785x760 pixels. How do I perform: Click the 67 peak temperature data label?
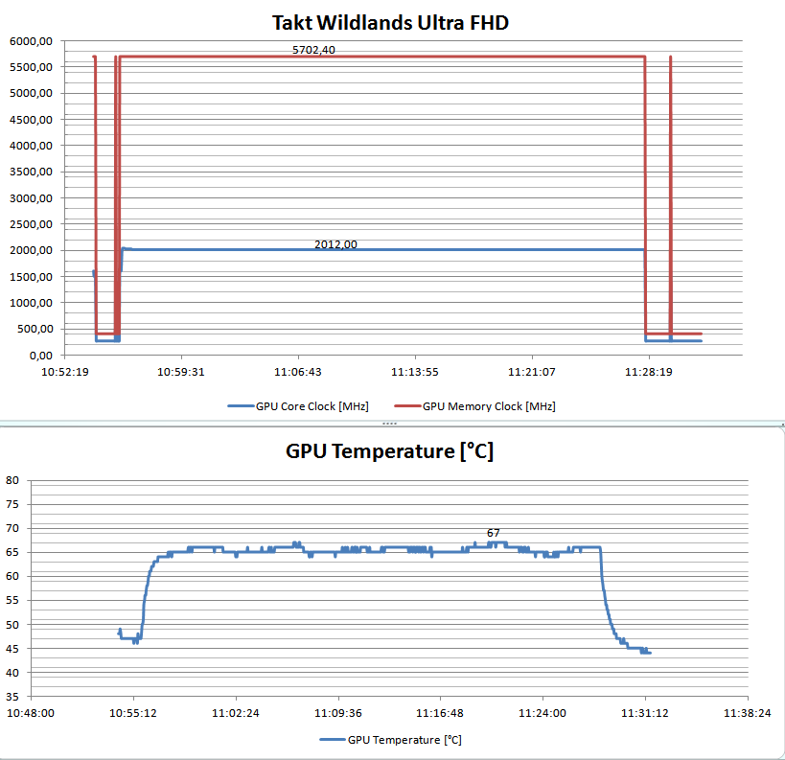(x=493, y=533)
